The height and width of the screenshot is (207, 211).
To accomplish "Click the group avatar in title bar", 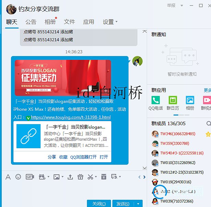I will [11, 9].
